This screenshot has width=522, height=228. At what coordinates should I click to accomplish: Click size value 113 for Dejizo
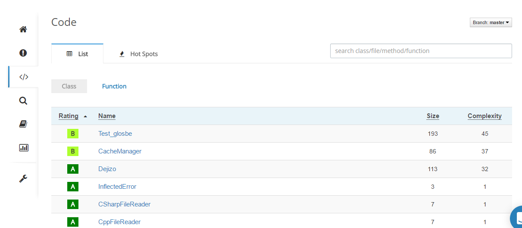[x=433, y=169]
